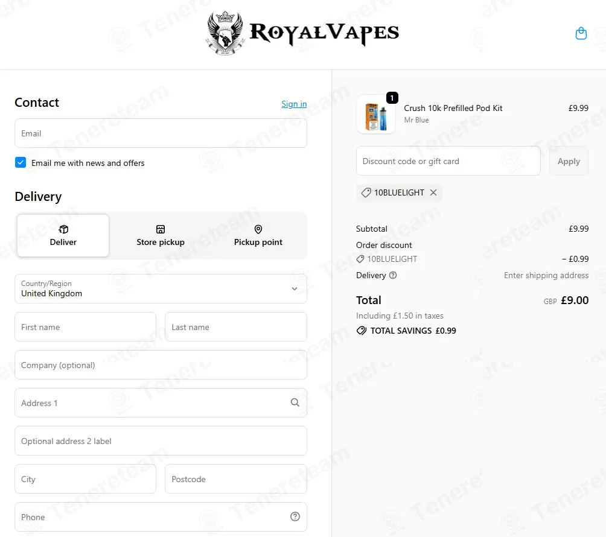Focus the Company (optional) field
This screenshot has height=537, width=606.
tap(161, 364)
